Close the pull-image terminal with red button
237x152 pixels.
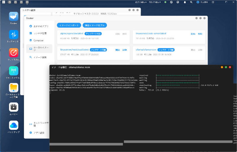(230, 67)
